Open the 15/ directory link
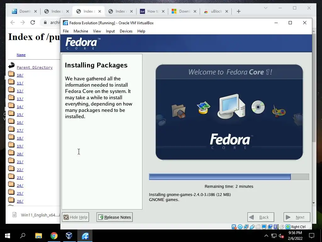This screenshot has height=242, width=322. (x=20, y=115)
